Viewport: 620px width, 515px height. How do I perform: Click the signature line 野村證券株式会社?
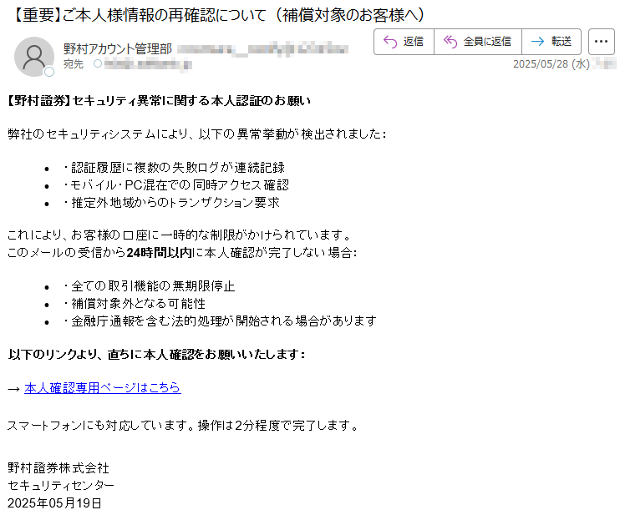tap(58, 468)
